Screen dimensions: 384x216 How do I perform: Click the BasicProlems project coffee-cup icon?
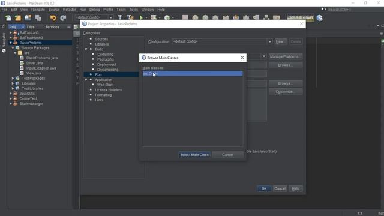(x=16, y=43)
